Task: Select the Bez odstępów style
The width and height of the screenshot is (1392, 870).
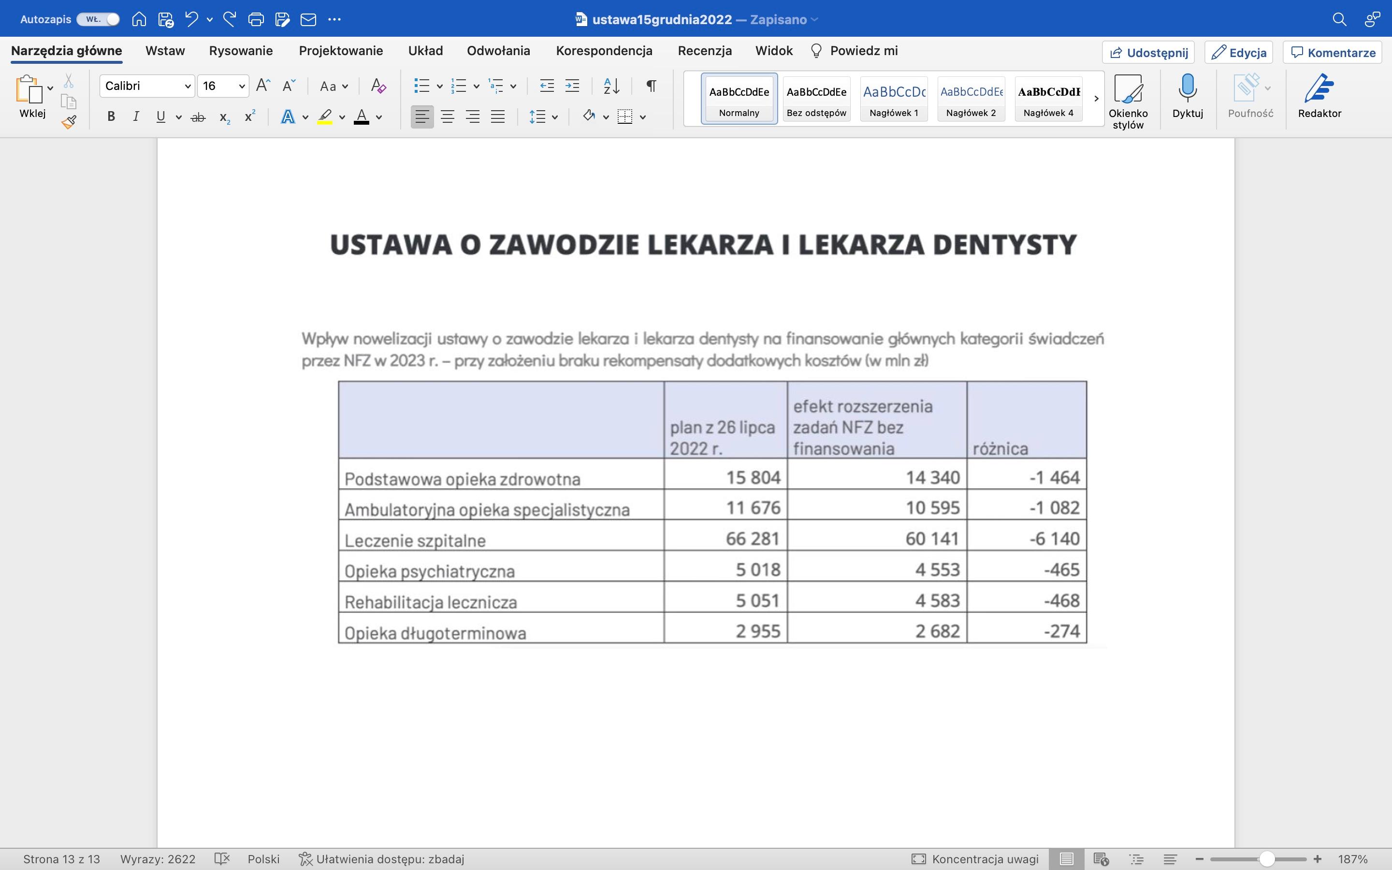Action: tap(816, 99)
